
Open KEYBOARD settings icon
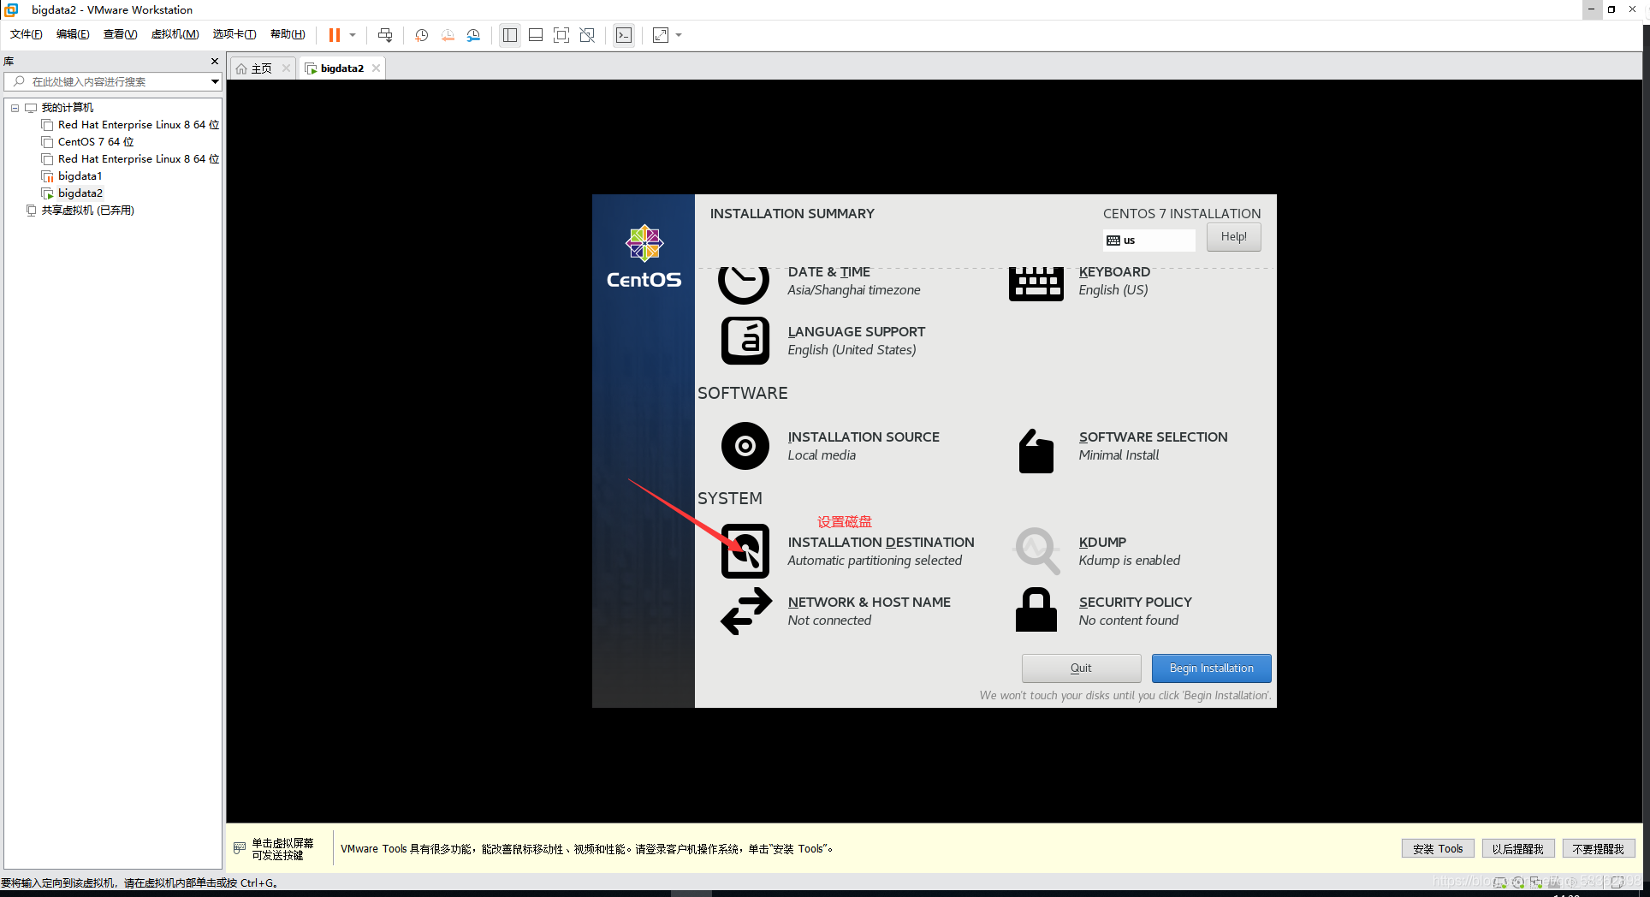(x=1036, y=283)
